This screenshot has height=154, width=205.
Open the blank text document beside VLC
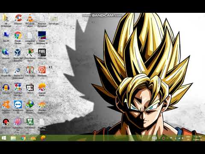[42, 20]
